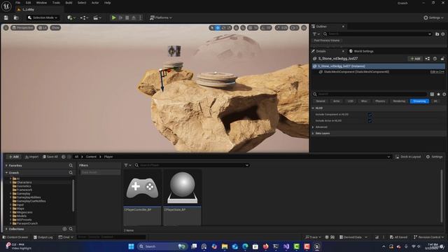This screenshot has width=448, height=252.
Task: Toggle surface snapping in viewport toolbar
Action: [x=243, y=28]
